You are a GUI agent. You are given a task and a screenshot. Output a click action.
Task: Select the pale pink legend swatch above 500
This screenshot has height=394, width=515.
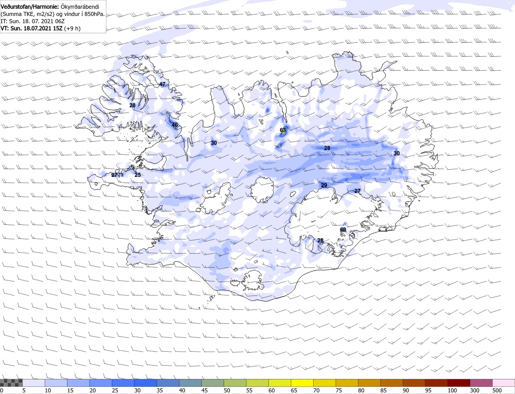504,383
